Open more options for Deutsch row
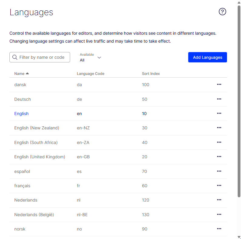The width and height of the screenshot is (241, 239). tap(219, 99)
